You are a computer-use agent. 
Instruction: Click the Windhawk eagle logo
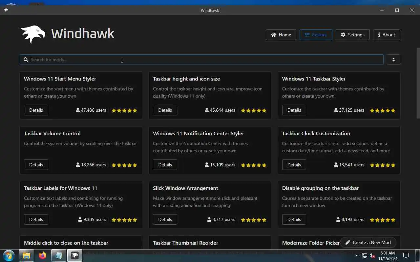[33, 34]
